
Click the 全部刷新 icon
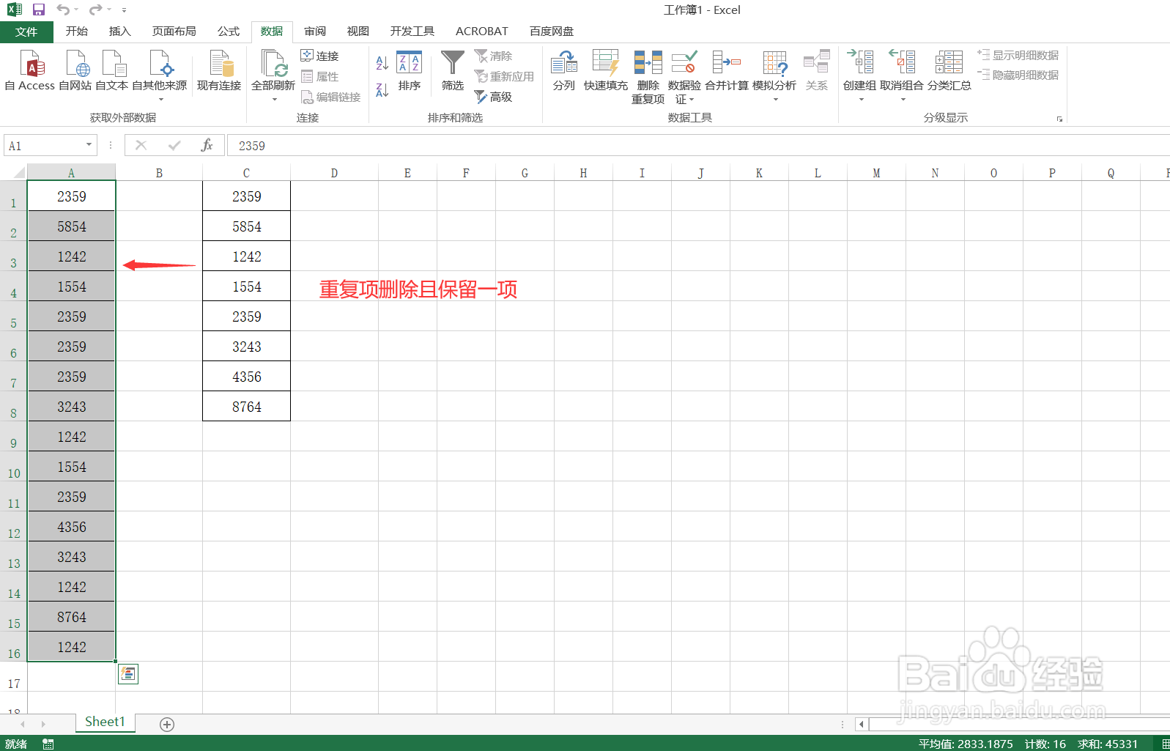273,64
